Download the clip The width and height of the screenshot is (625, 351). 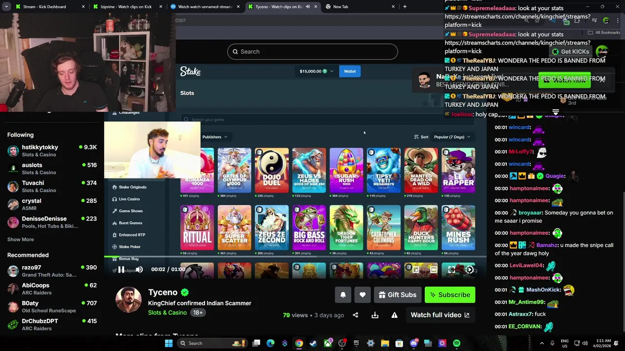(x=375, y=315)
